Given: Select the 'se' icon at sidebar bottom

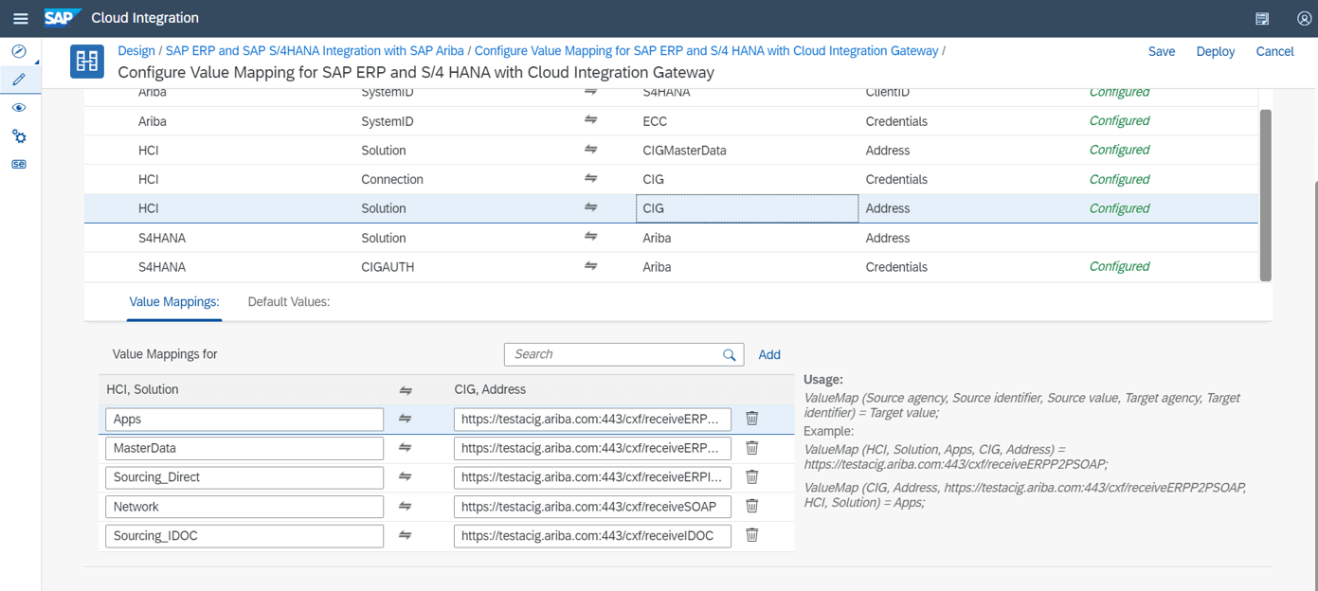Looking at the screenshot, I should click(x=19, y=164).
